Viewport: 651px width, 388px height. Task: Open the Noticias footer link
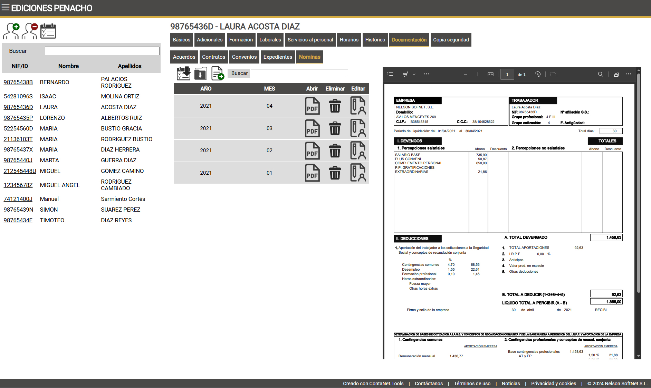pos(511,384)
